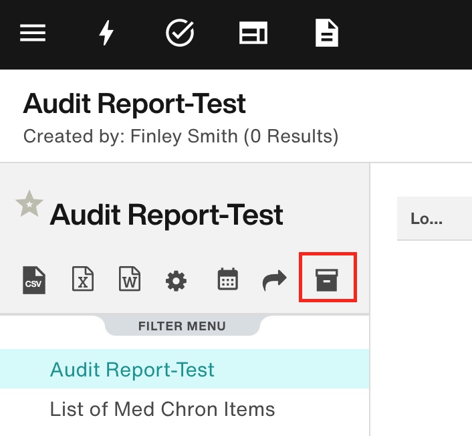The width and height of the screenshot is (472, 436).
Task: Click the Audit Report-Test page title
Action: pyautogui.click(x=134, y=104)
